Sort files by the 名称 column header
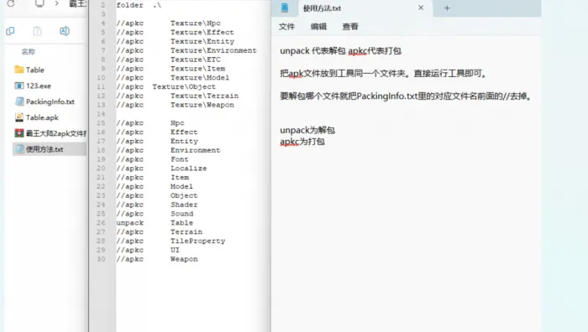 point(28,52)
